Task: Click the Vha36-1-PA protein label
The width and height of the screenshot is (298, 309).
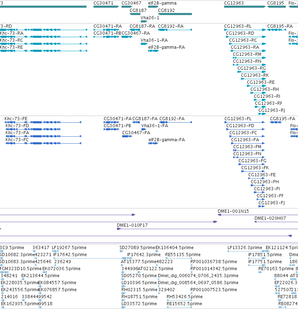Action: click(x=155, y=126)
